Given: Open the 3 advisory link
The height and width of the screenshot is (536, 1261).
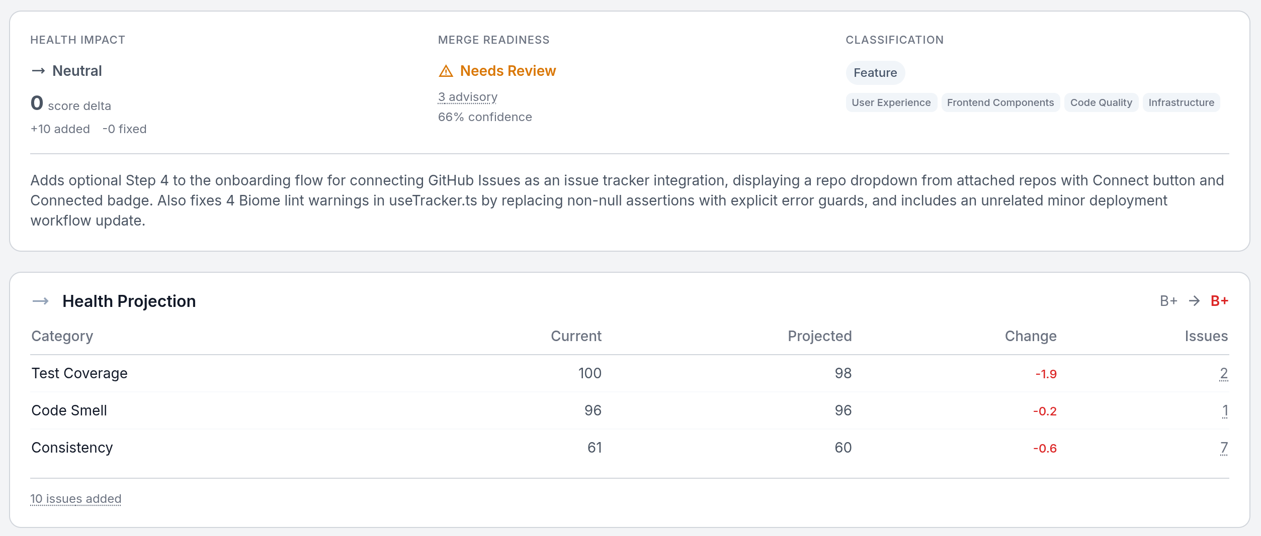Looking at the screenshot, I should pyautogui.click(x=467, y=97).
